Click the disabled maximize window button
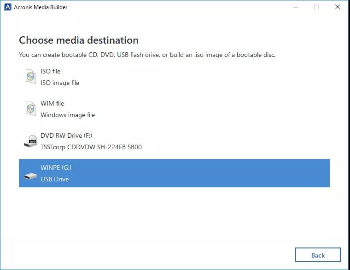The width and height of the screenshot is (350, 270). (x=316, y=7)
